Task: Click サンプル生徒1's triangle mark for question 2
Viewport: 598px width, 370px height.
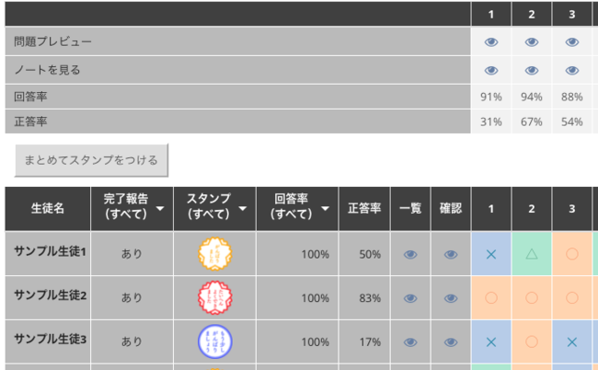Action: click(x=532, y=254)
